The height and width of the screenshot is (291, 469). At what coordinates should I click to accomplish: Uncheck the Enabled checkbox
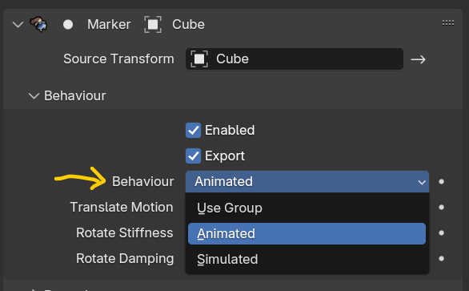point(193,131)
